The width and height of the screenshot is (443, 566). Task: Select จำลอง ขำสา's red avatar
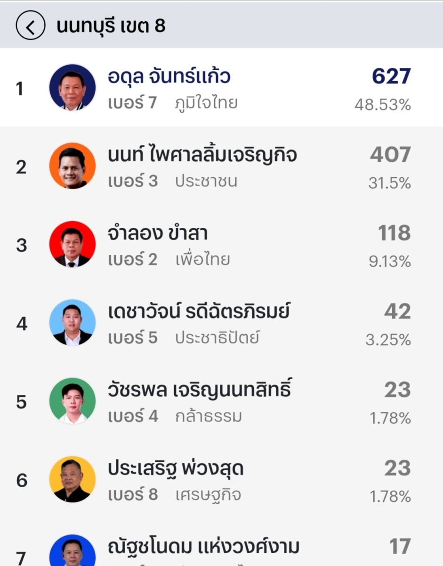pyautogui.click(x=72, y=244)
